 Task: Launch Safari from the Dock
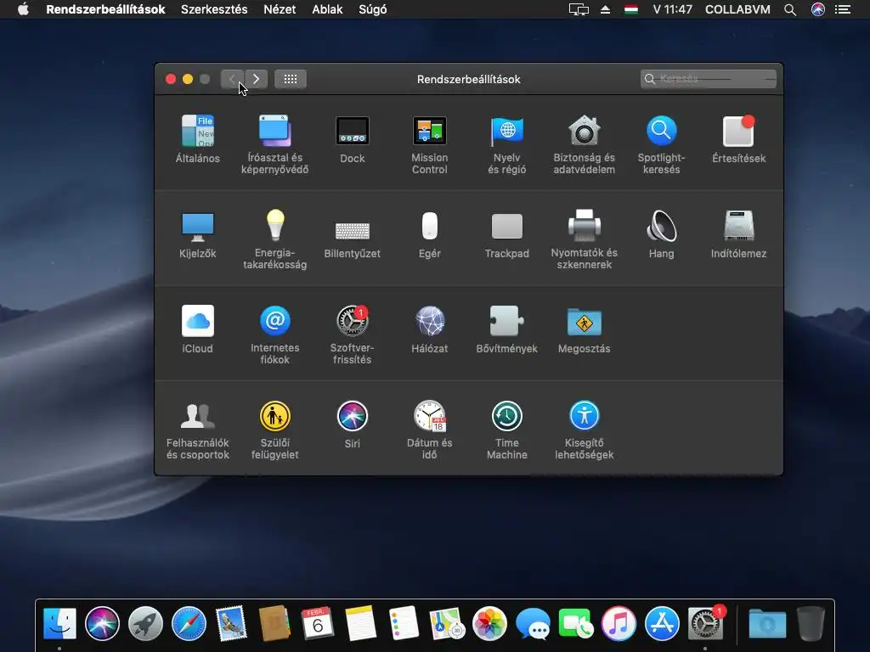tap(189, 623)
